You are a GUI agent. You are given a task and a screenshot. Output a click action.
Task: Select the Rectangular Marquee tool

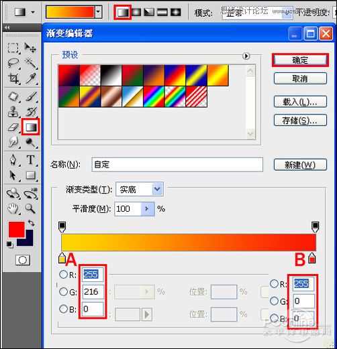tap(13, 48)
